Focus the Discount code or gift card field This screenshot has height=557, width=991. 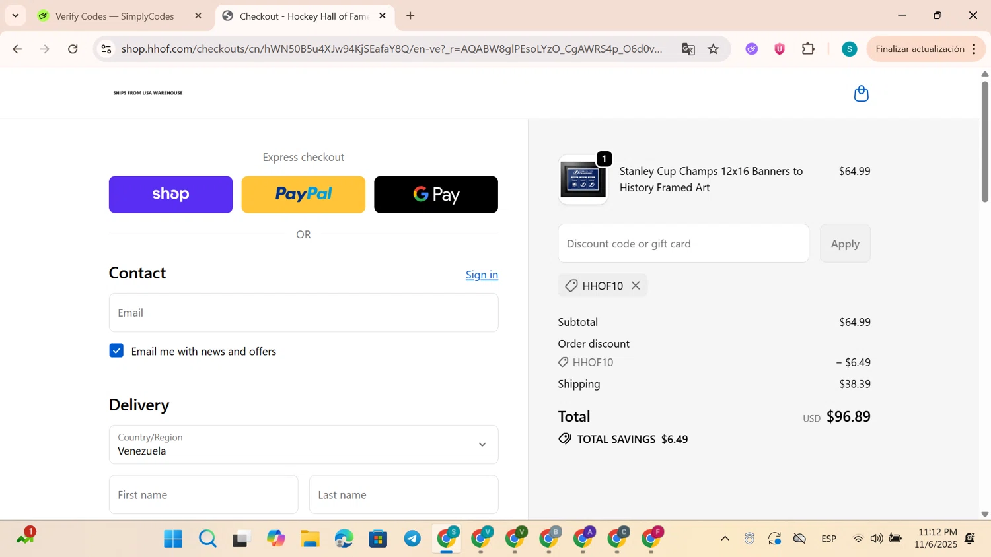(683, 244)
